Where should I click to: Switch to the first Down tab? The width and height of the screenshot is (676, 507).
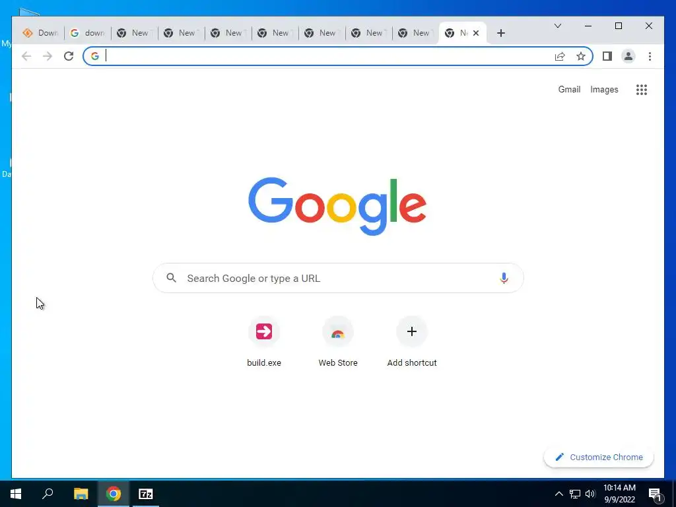pos(40,33)
